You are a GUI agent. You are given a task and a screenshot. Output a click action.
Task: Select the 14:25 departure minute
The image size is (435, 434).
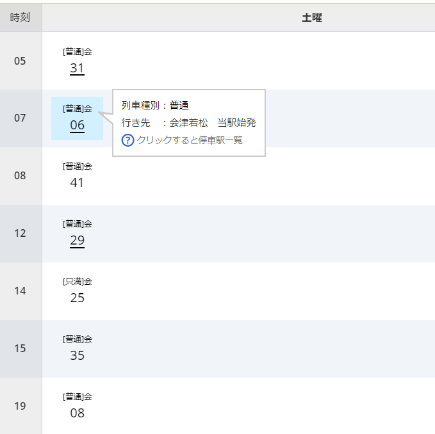[77, 298]
